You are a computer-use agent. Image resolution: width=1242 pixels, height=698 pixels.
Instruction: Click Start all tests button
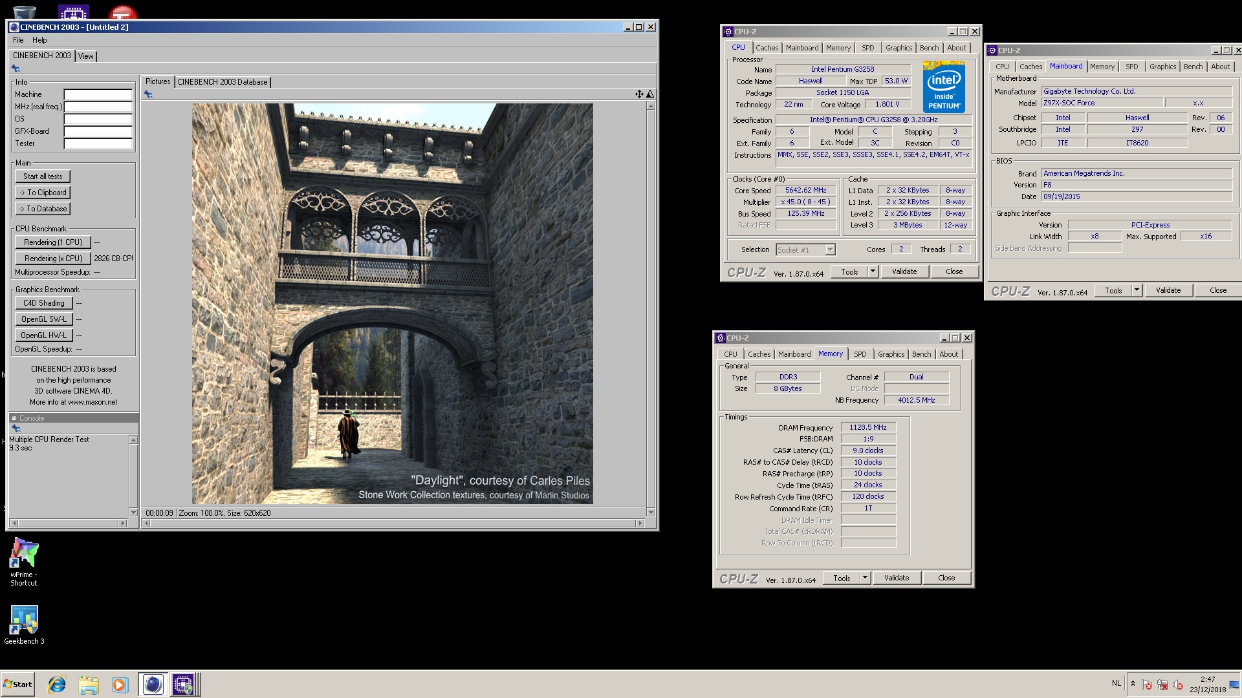pyautogui.click(x=43, y=176)
